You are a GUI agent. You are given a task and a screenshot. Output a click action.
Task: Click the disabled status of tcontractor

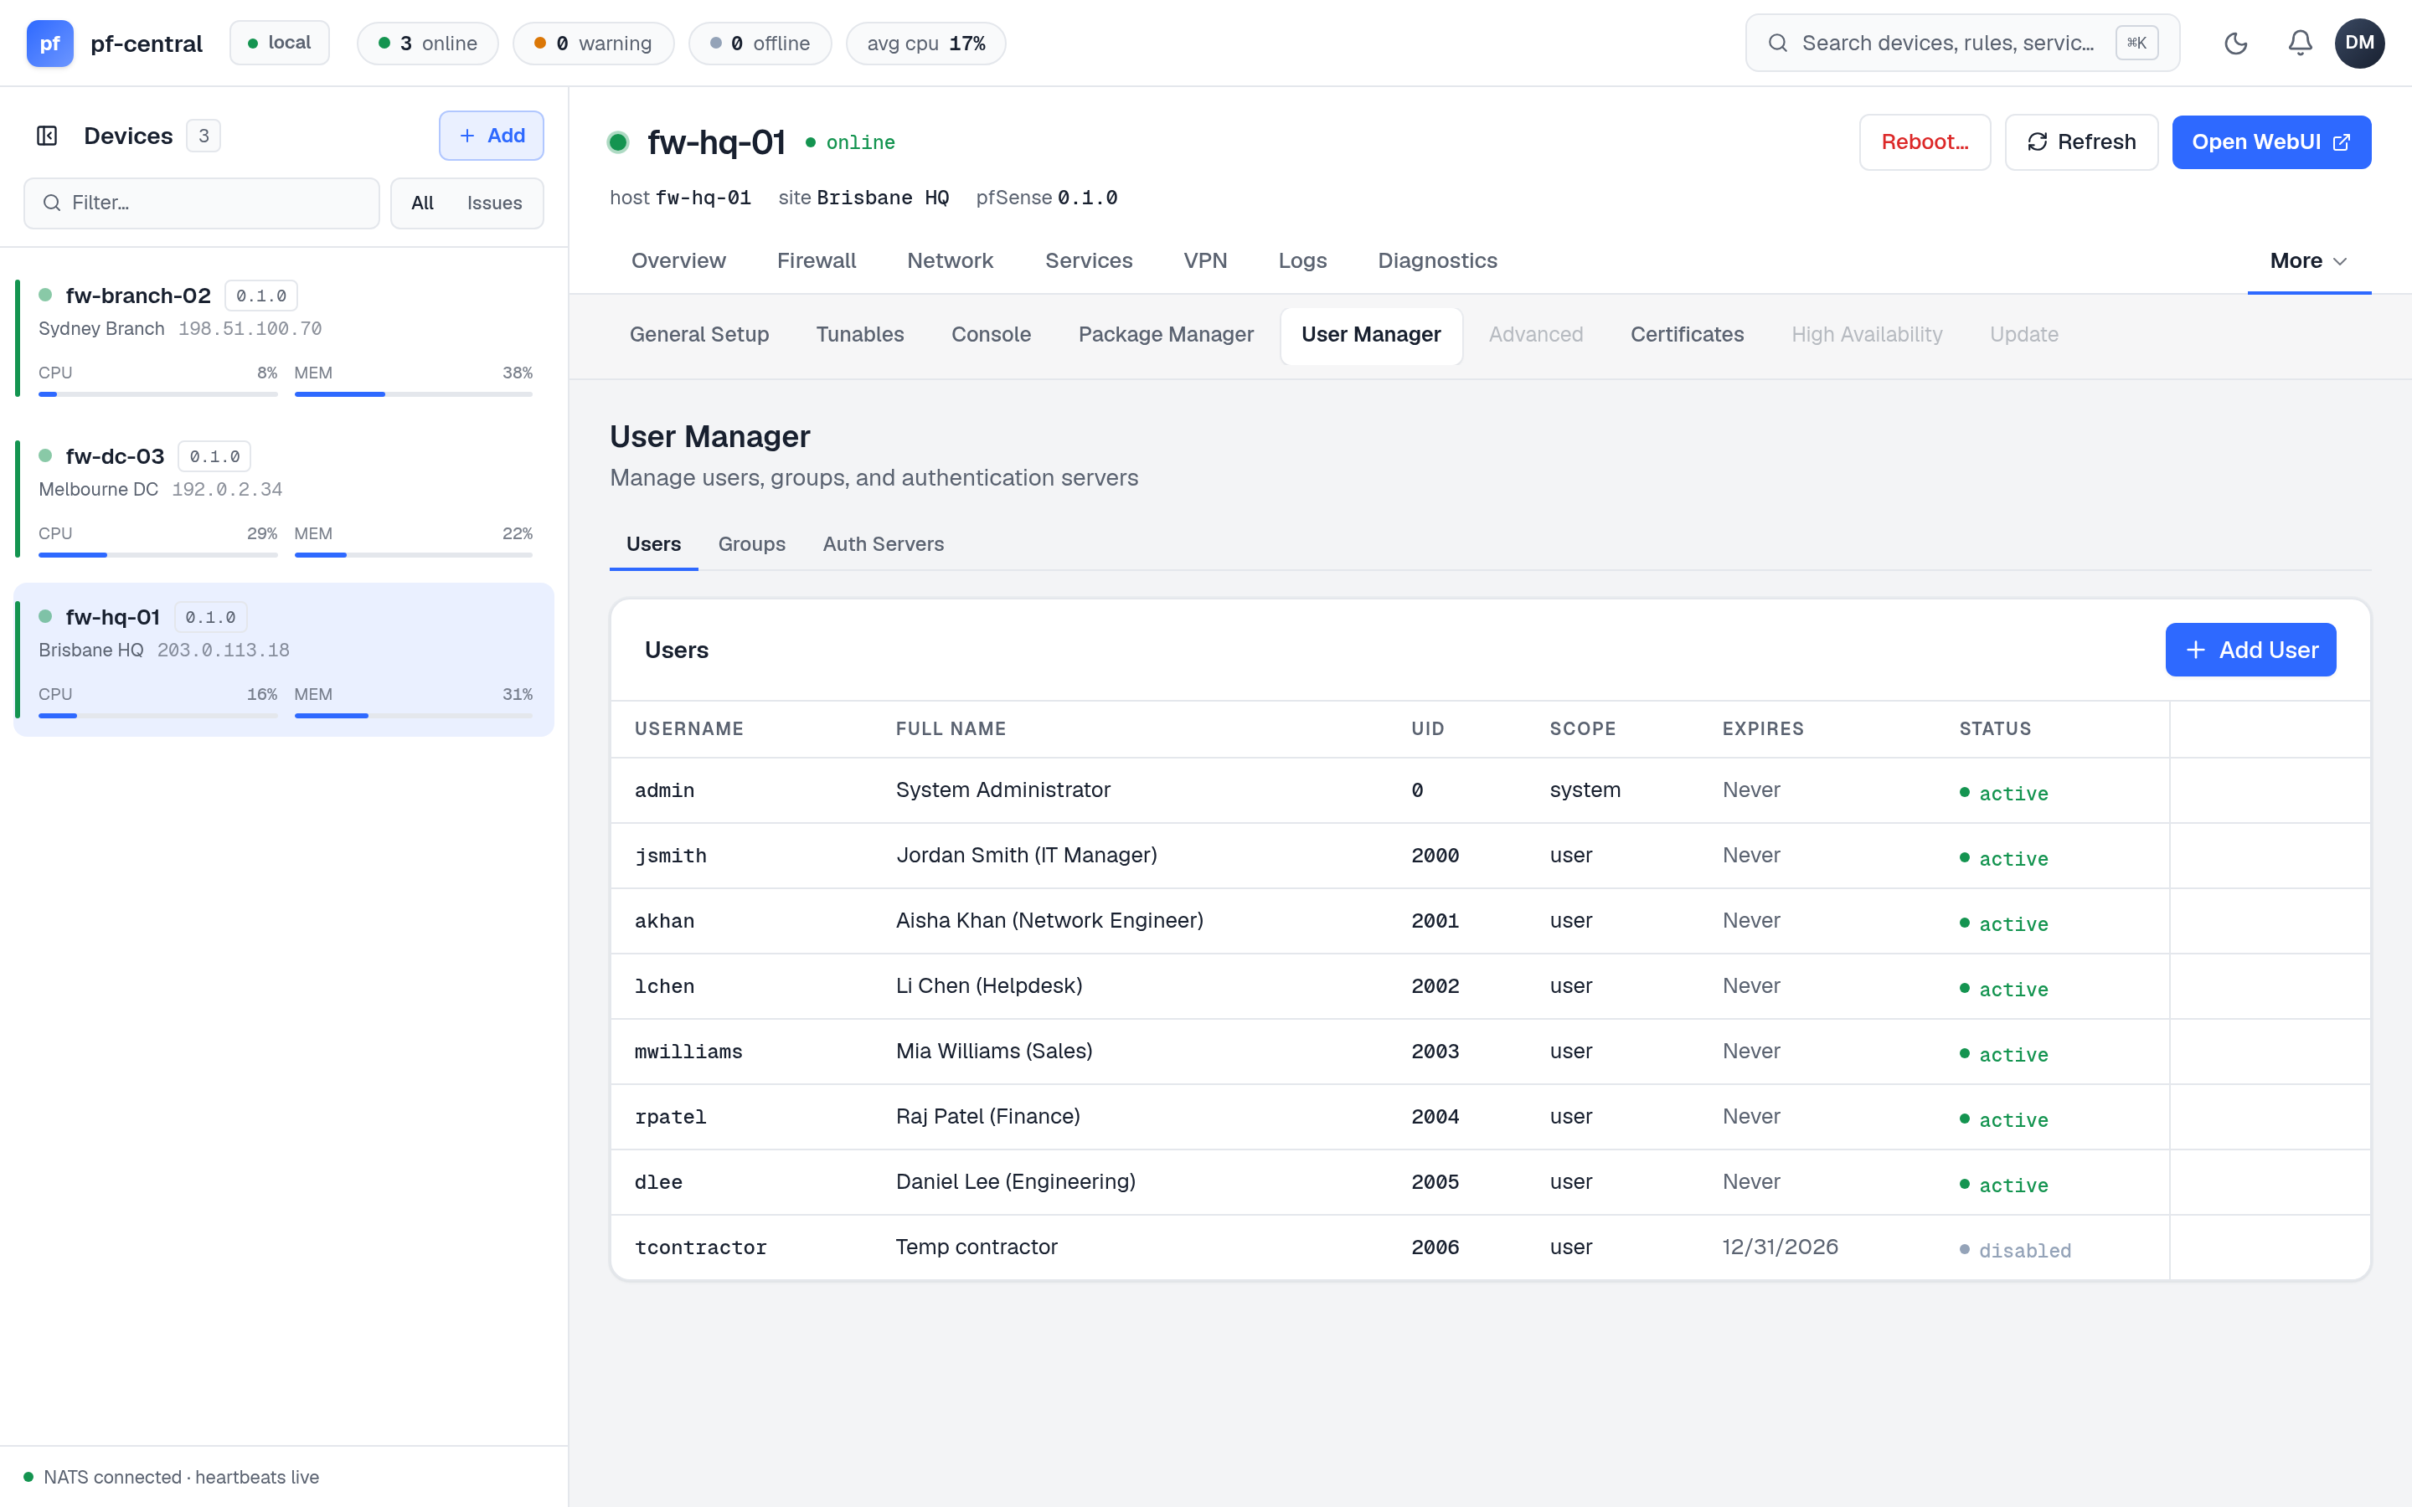(x=2014, y=1250)
